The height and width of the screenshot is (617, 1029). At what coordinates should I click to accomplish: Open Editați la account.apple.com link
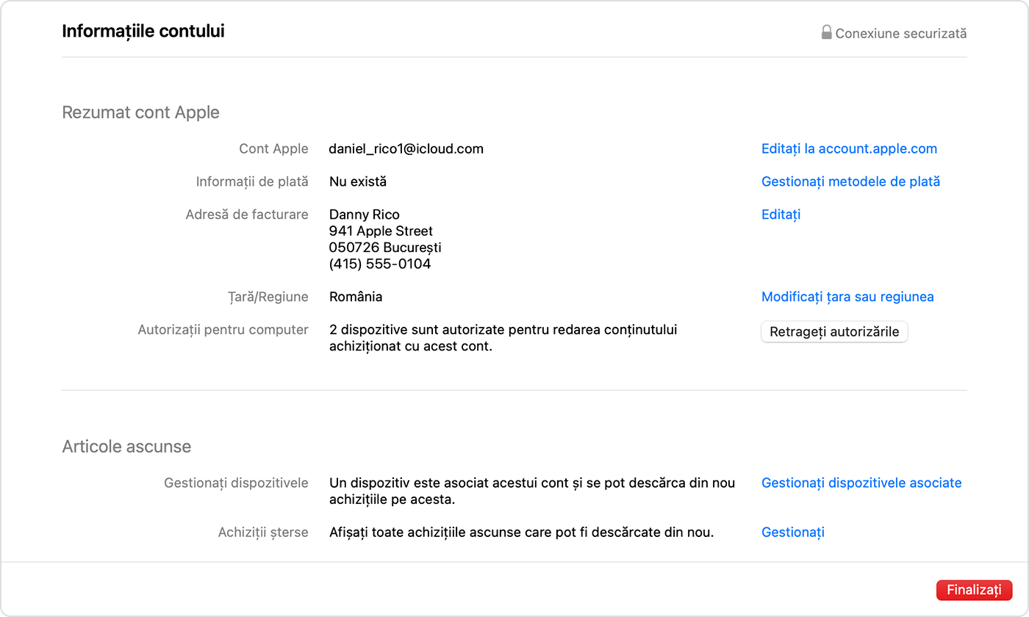pyautogui.click(x=849, y=148)
